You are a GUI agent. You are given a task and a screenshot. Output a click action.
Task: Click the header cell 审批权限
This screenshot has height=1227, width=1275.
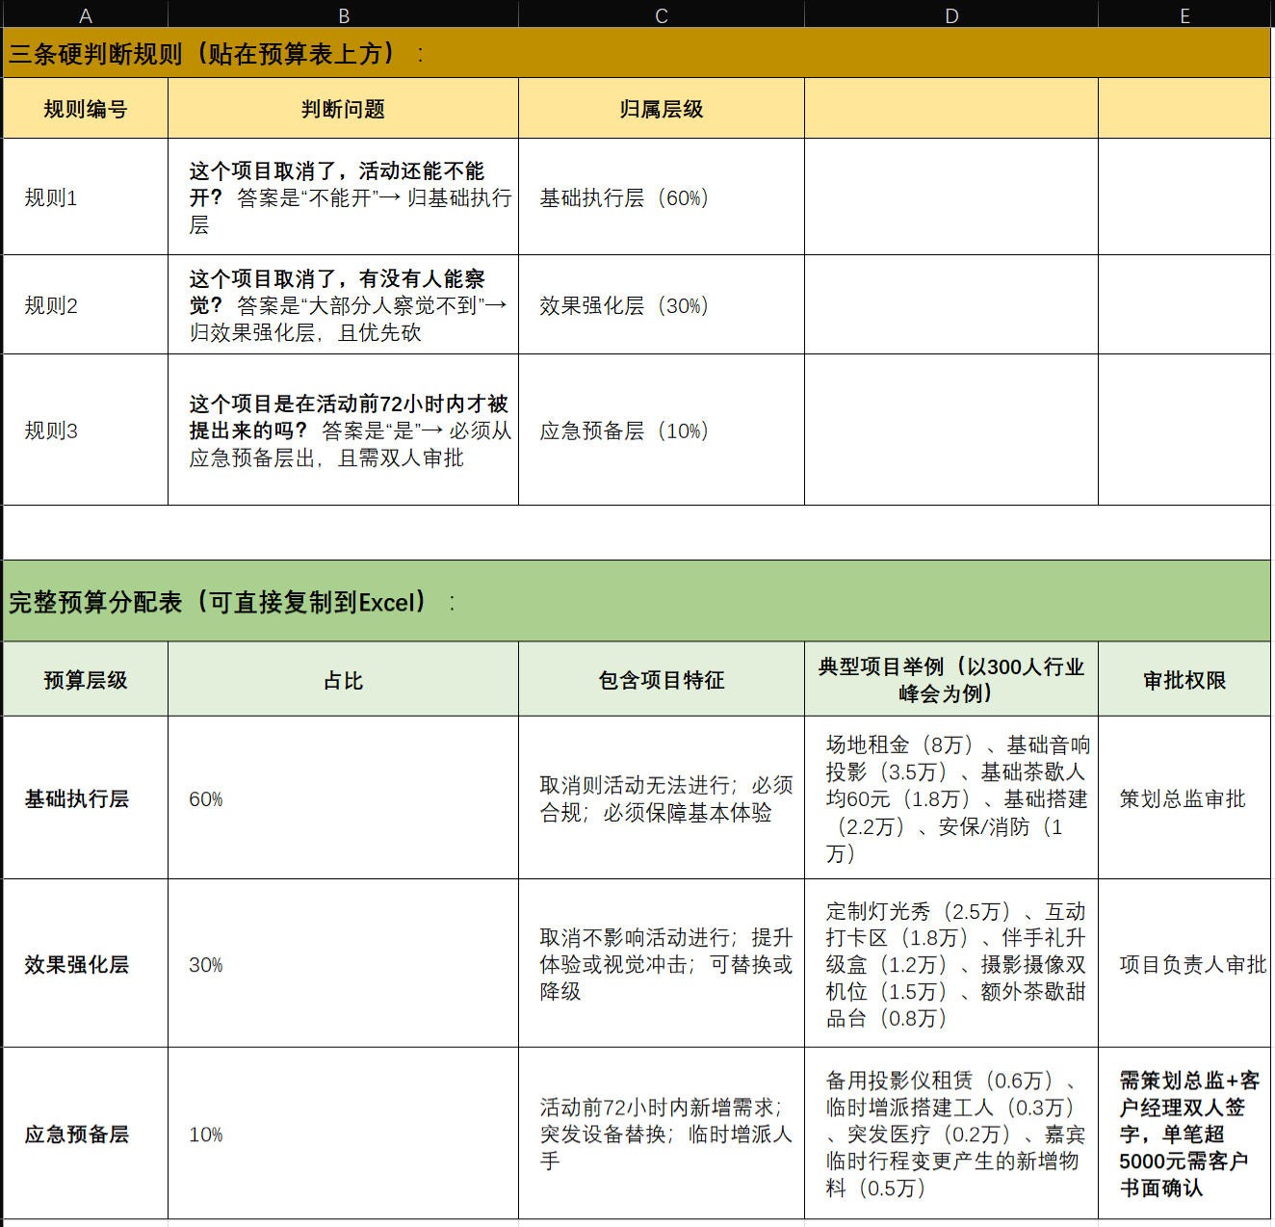pyautogui.click(x=1184, y=680)
